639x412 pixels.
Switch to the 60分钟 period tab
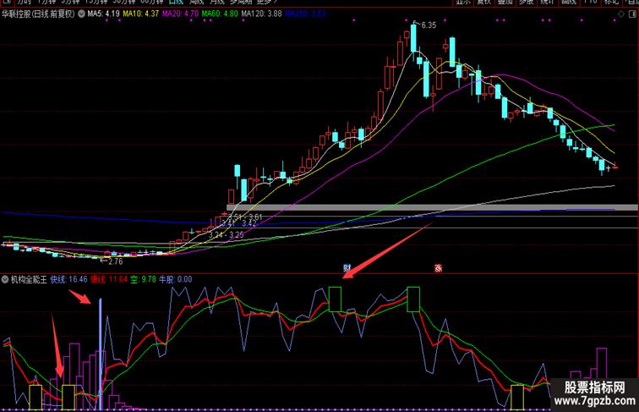[151, 2]
